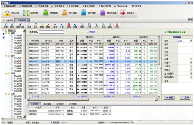Open the purple 供应商档案 icon
Image resolution: width=194 pixels, height=125 pixels.
(103, 13)
